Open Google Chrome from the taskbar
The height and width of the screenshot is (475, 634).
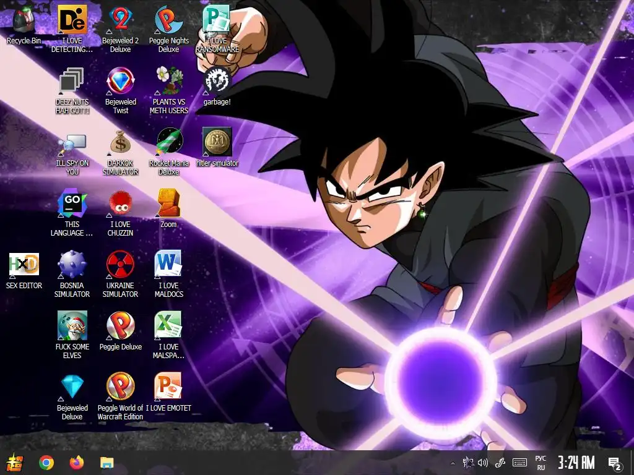[x=46, y=463]
